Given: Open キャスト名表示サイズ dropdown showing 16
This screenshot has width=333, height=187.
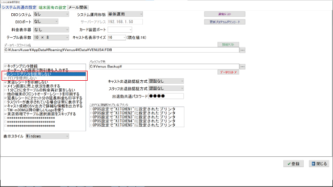Looking at the screenshot, I should (x=117, y=37).
